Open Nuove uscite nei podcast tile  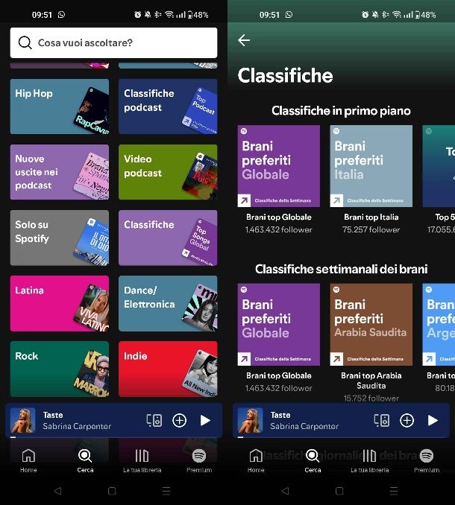(60, 172)
